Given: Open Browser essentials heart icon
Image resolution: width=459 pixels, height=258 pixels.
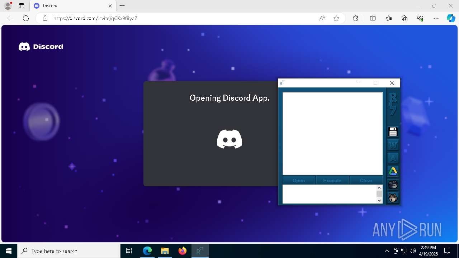Looking at the screenshot, I should pyautogui.click(x=420, y=18).
